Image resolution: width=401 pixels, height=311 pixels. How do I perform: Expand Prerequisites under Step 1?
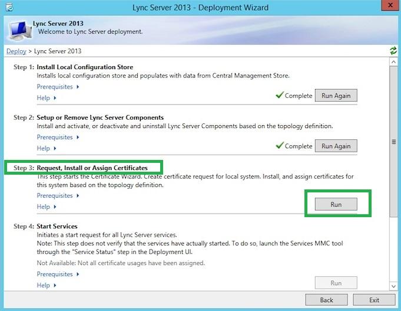point(58,87)
